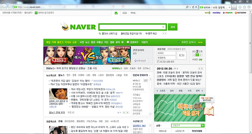The width and height of the screenshot is (252, 134).
Task: Toggle the IP보안 ON switch
Action: pyautogui.click(x=201, y=59)
